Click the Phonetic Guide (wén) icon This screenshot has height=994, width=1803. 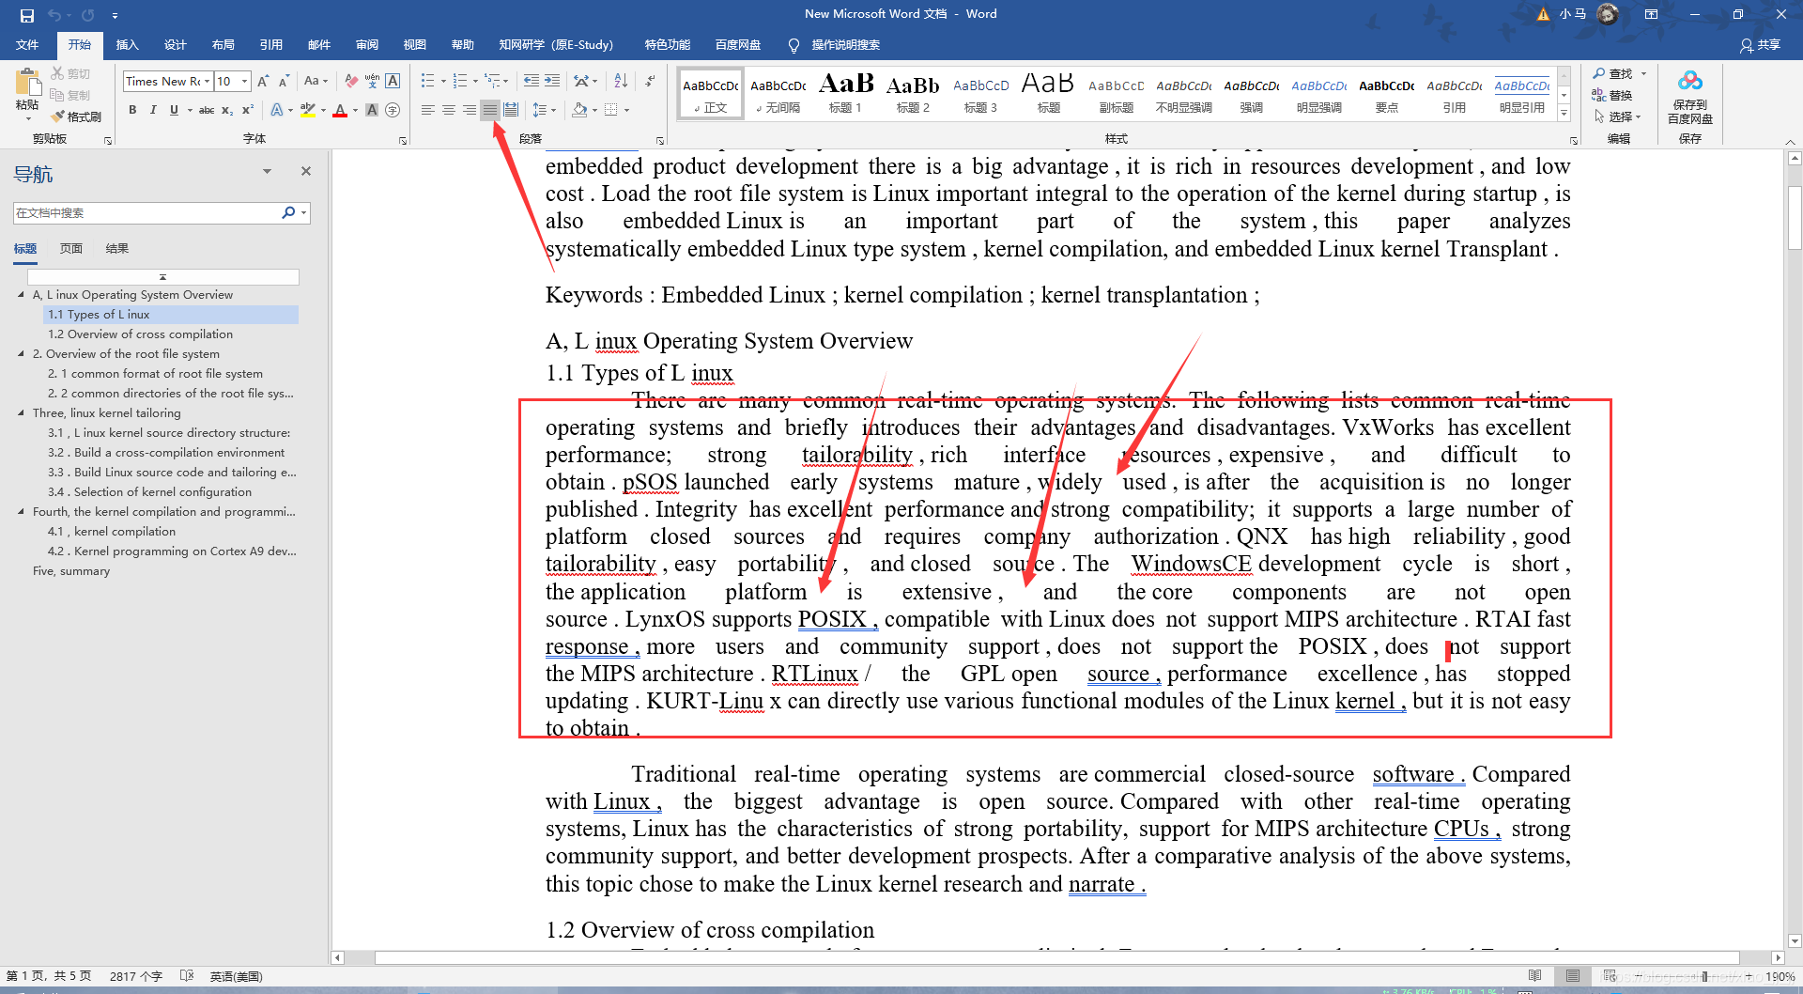tap(372, 82)
